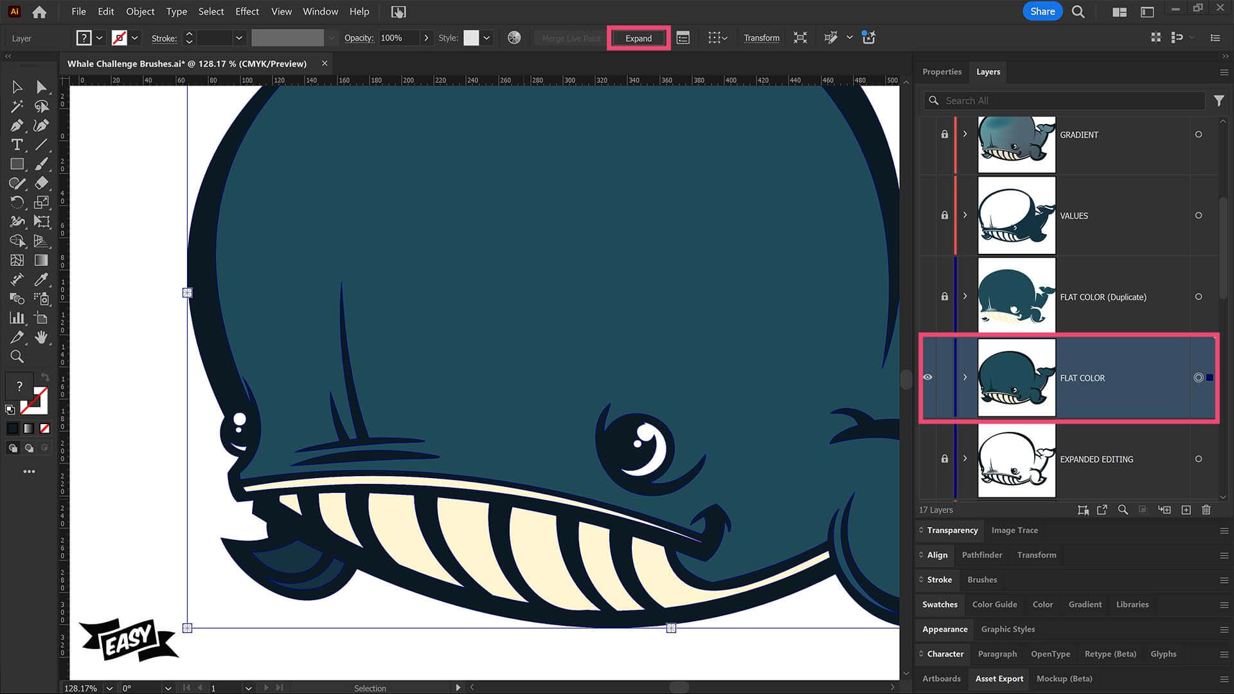Screen dimensions: 1234x694
Task: Open the Object menu
Action: 140,12
